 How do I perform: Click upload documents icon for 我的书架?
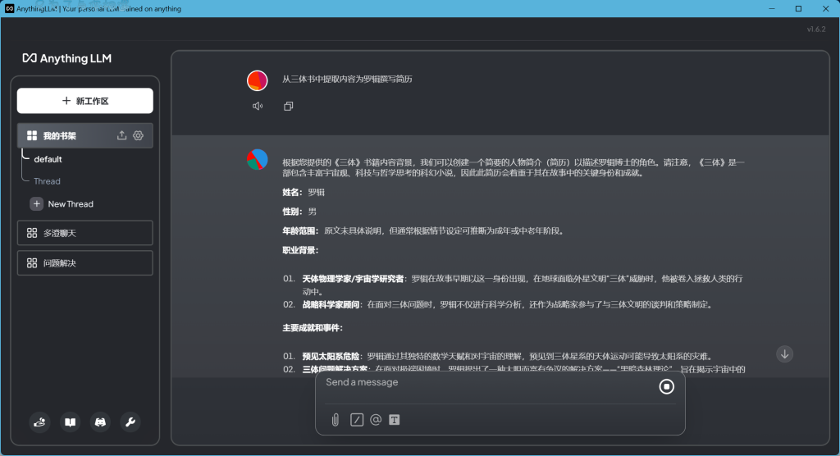pyautogui.click(x=121, y=135)
